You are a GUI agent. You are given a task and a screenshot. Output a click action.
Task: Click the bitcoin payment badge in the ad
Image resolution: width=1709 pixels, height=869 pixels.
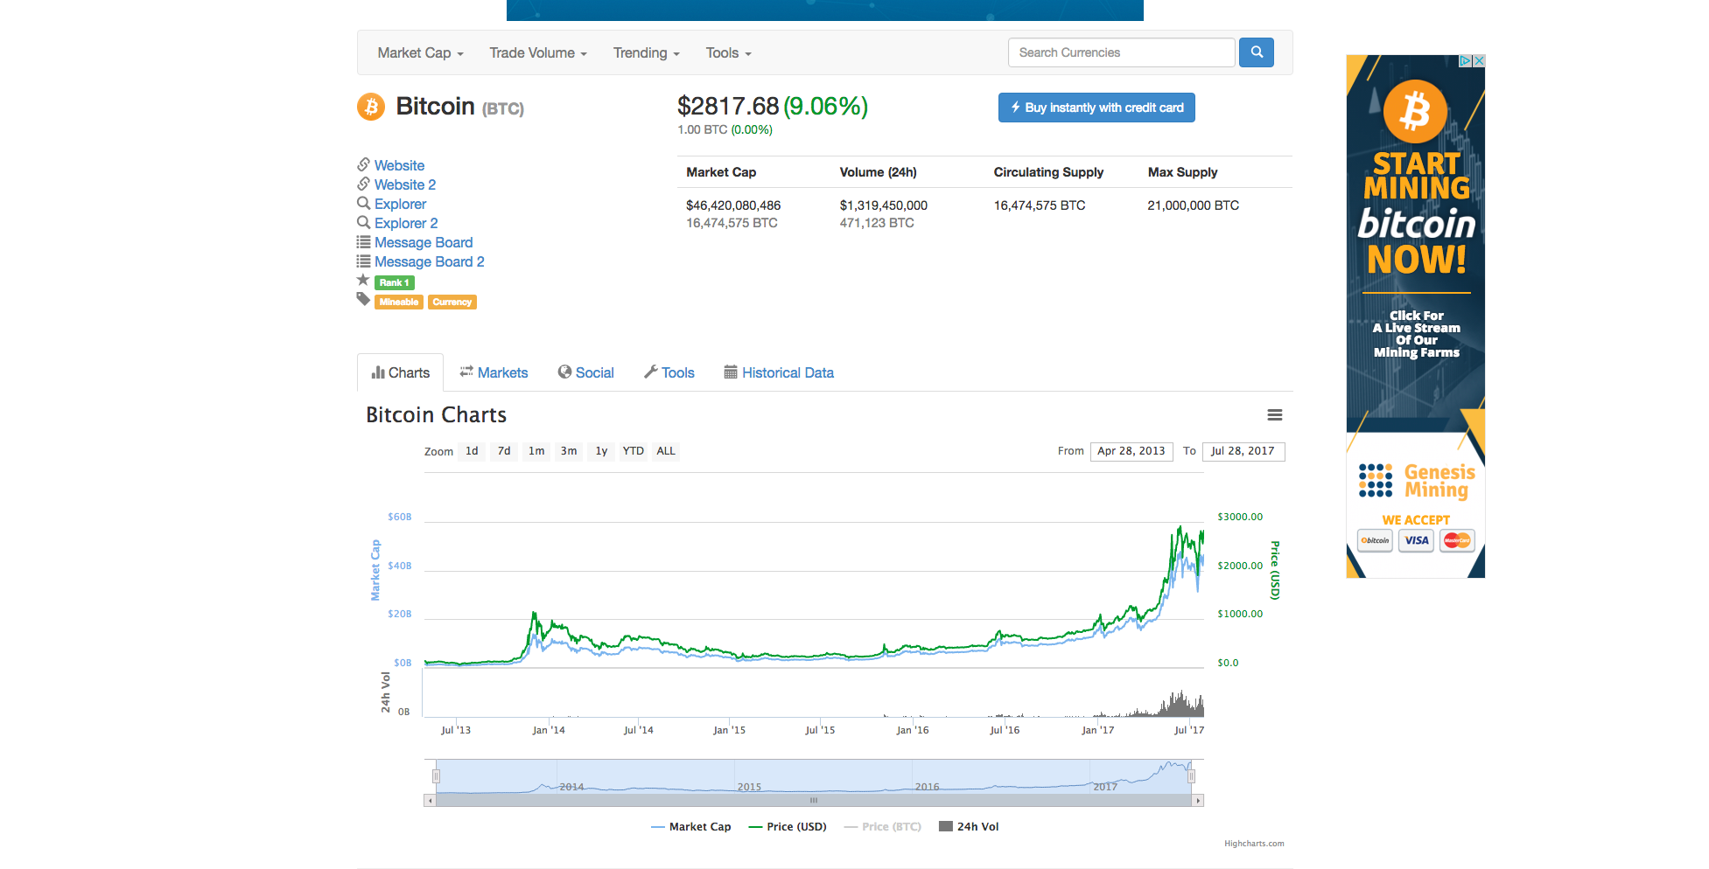pos(1376,540)
